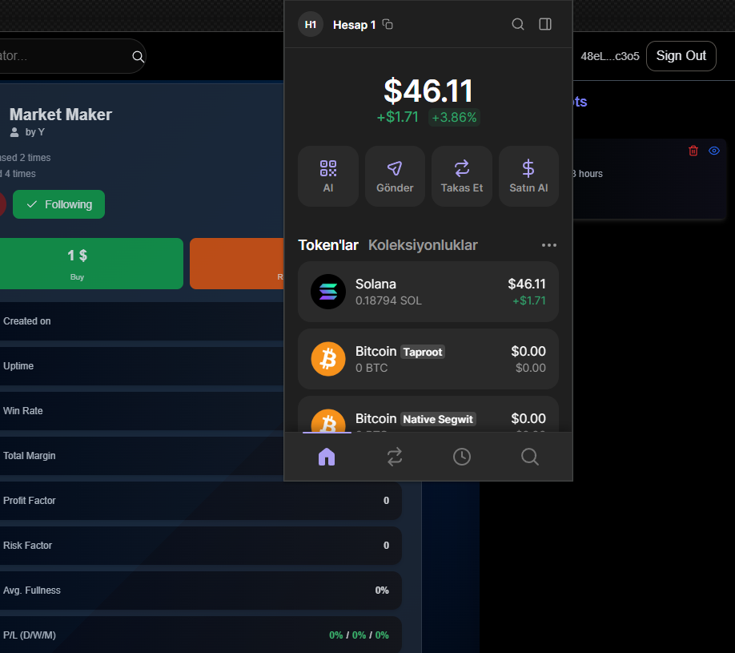Click the Avg. Fullness row

[200, 591]
